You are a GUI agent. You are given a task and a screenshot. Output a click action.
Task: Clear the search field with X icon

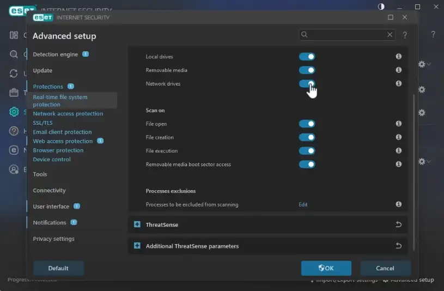tap(390, 35)
